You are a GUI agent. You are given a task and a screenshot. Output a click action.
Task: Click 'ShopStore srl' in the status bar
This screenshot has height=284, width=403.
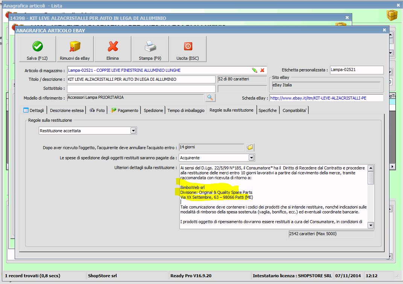pos(102,276)
